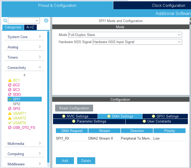Click the Delete DMA request button

[x=86, y=161]
